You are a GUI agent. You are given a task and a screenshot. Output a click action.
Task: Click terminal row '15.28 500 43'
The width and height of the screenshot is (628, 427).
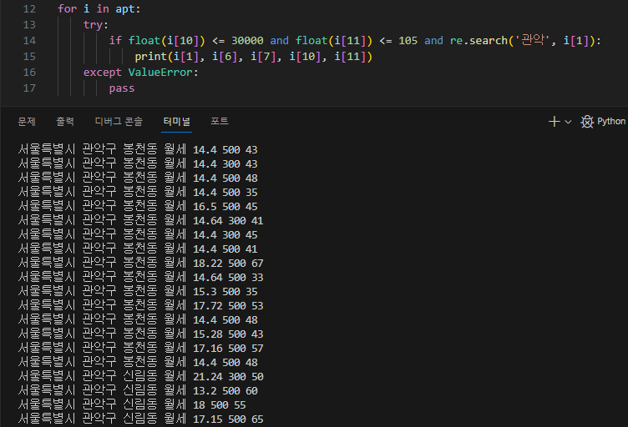[x=140, y=334]
